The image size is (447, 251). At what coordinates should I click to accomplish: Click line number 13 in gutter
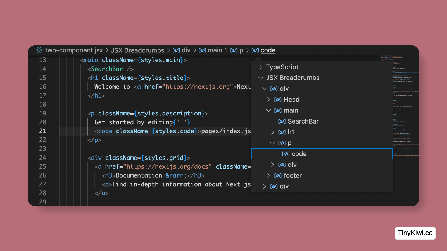pos(42,60)
